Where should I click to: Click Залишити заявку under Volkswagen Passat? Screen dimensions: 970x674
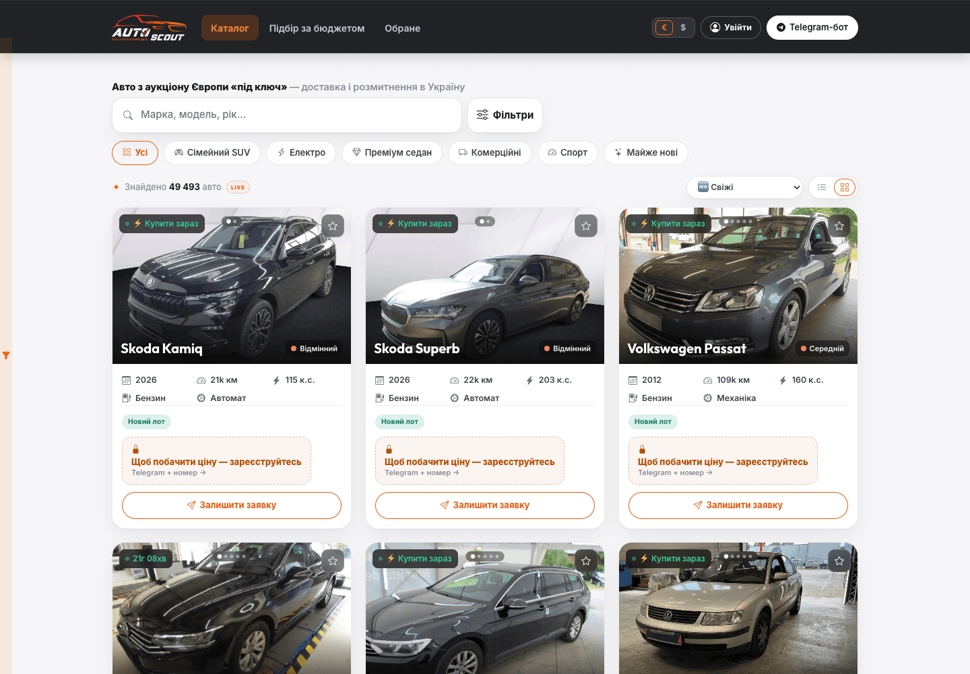pyautogui.click(x=738, y=506)
